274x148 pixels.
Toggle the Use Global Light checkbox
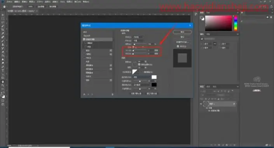[139, 64]
